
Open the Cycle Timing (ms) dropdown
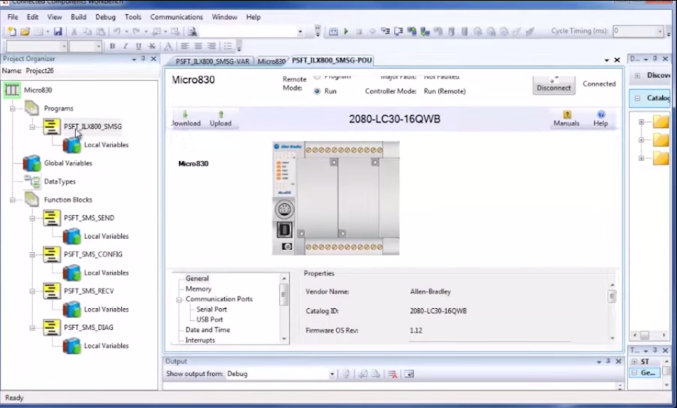click(x=660, y=31)
